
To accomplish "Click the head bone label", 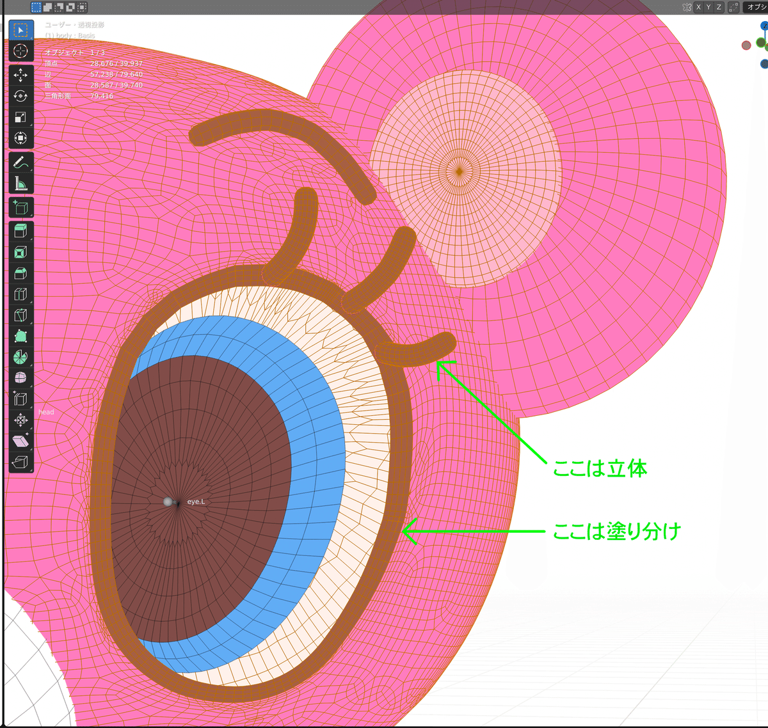I will [46, 412].
